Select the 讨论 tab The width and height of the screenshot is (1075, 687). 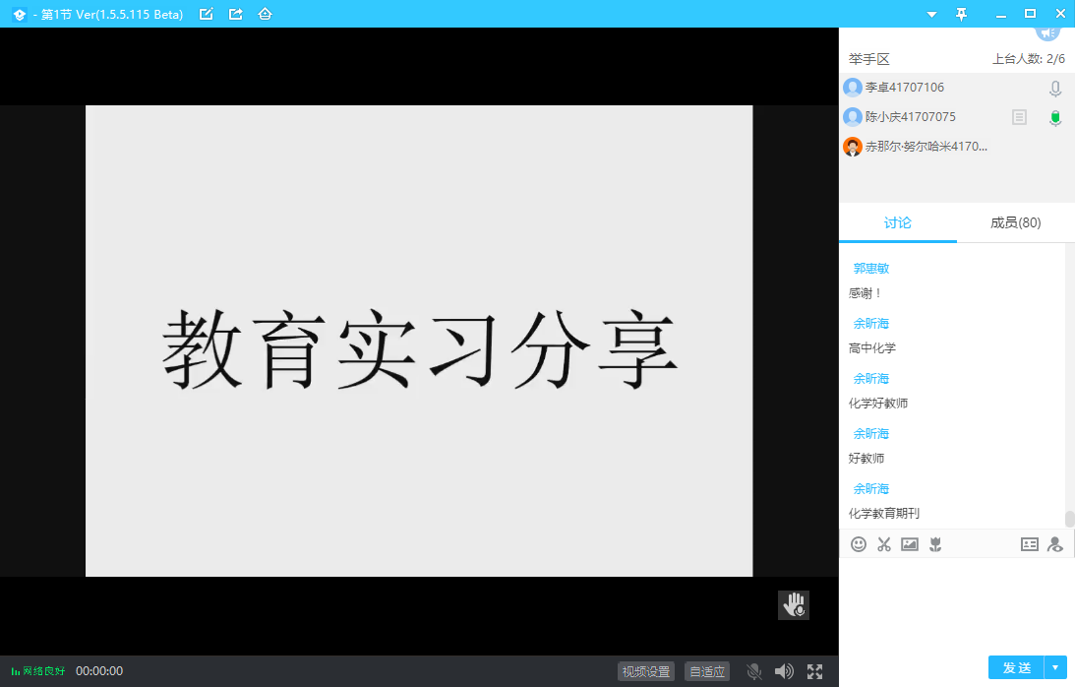(x=897, y=222)
